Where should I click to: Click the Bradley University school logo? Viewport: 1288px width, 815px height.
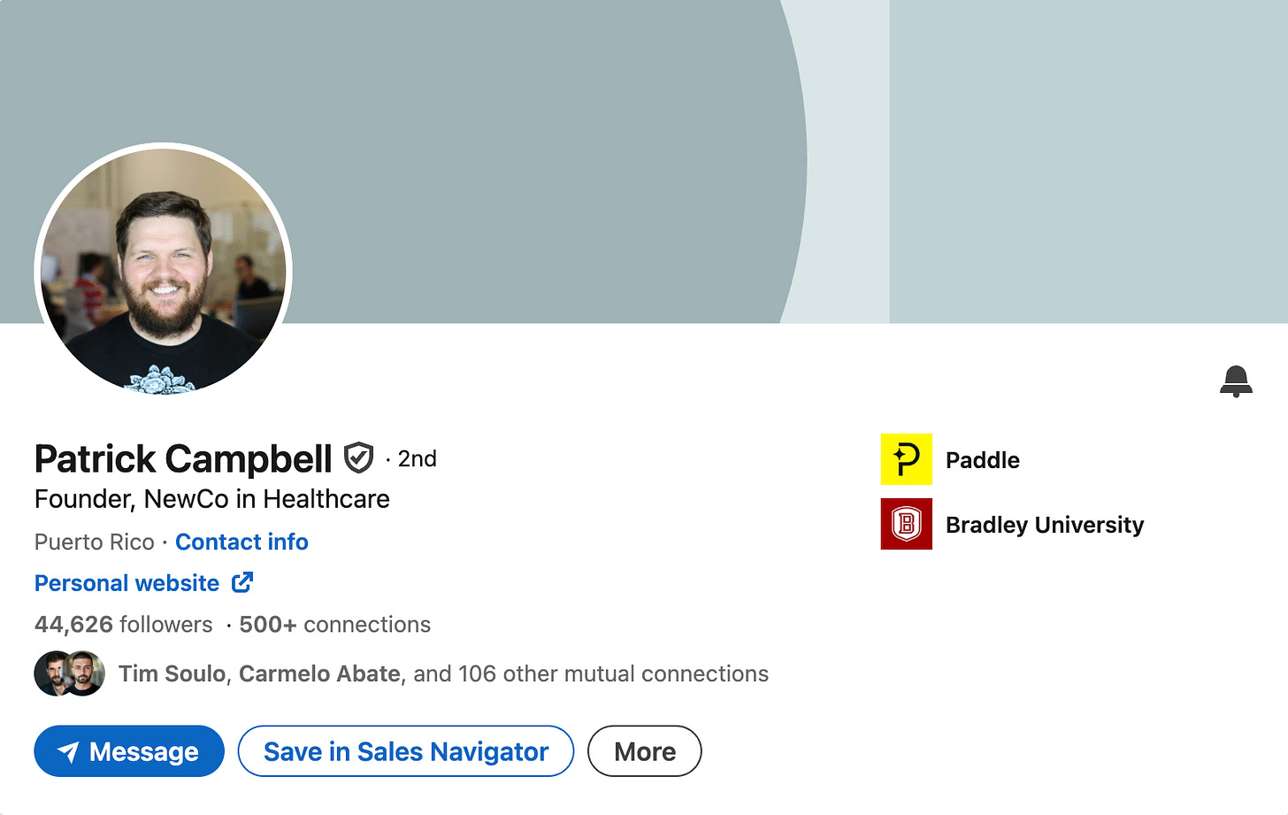[x=905, y=524]
